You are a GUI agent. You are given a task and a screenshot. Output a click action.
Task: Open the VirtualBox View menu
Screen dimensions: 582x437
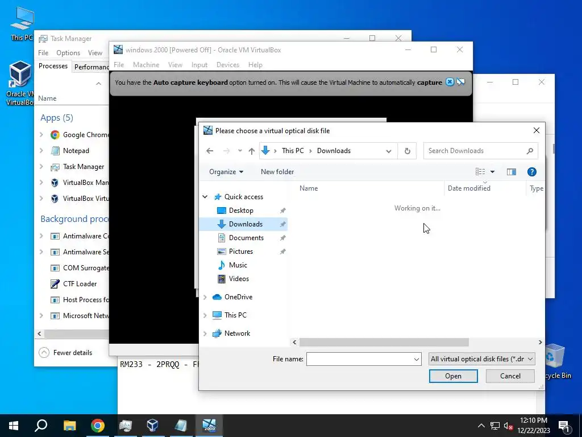click(175, 65)
